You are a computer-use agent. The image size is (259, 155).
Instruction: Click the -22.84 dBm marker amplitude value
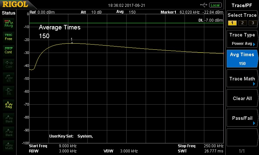pos(213,12)
